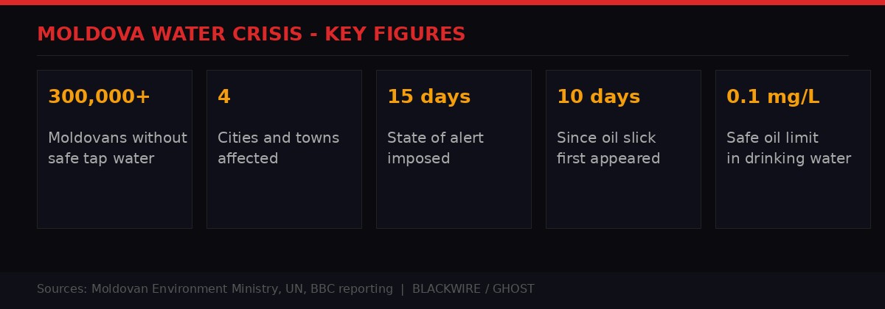Click the "10 days" figure

click(x=598, y=97)
